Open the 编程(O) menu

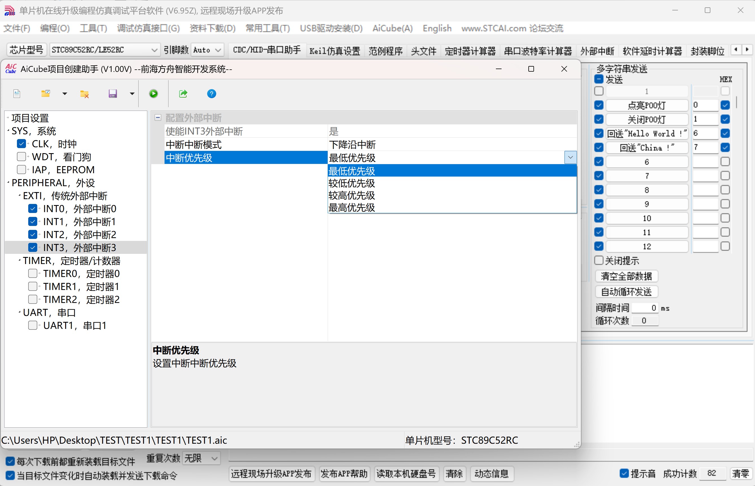click(x=55, y=28)
